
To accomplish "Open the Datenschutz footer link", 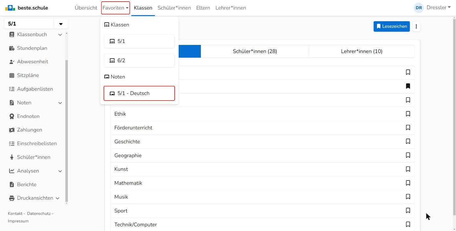I will click(39, 214).
